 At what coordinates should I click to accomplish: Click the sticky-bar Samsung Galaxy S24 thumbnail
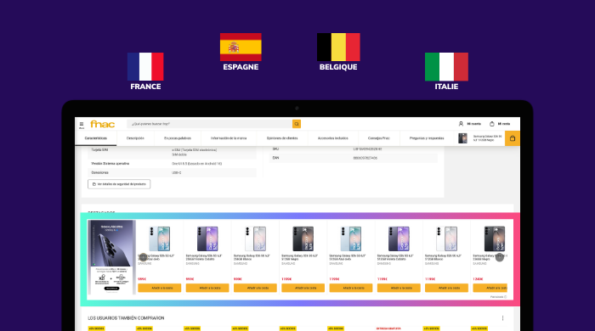[x=462, y=138]
